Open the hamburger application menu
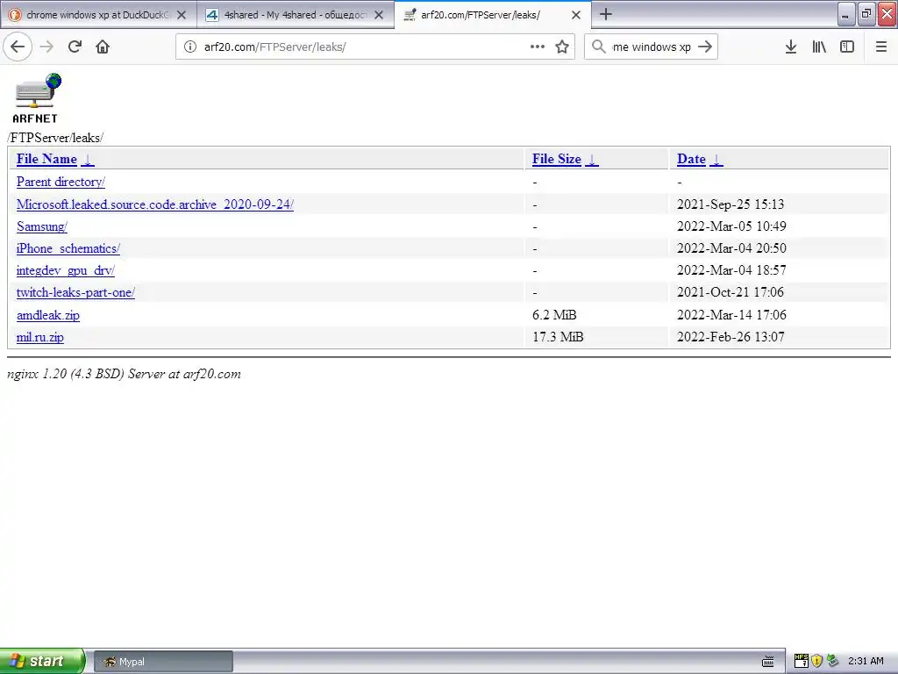This screenshot has width=898, height=674. pyautogui.click(x=881, y=47)
